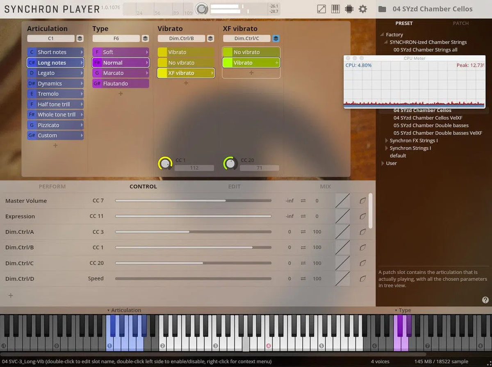Toggle the curve shape icon for Master Volume
Screen dimensions: 492x367
tap(342, 201)
